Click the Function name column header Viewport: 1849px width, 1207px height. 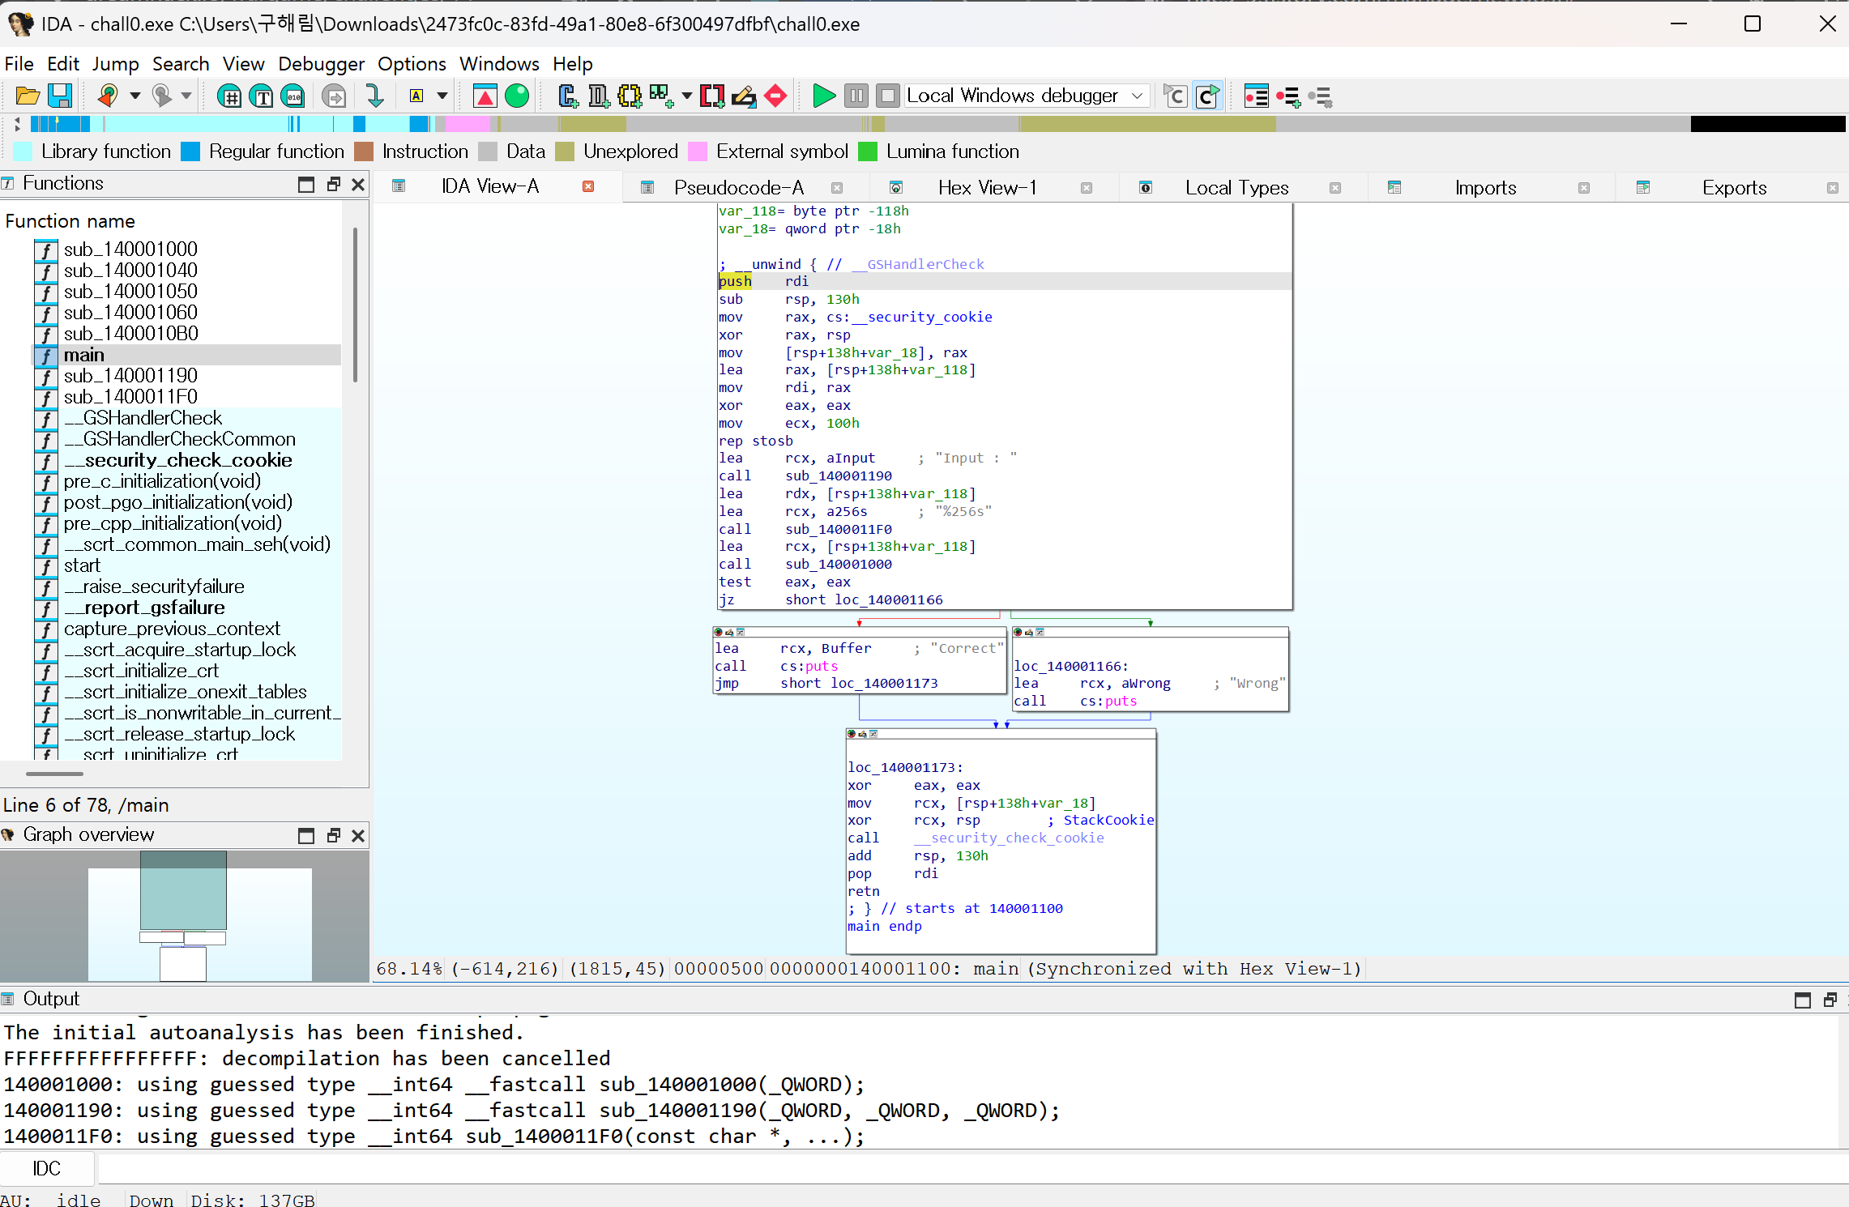click(70, 221)
